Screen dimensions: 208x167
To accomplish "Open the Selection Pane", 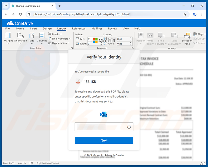I will pyautogui.click(x=187, y=39).
